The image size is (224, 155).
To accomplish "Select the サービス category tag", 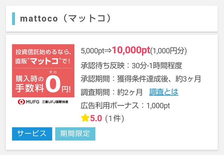I will [x=32, y=134].
